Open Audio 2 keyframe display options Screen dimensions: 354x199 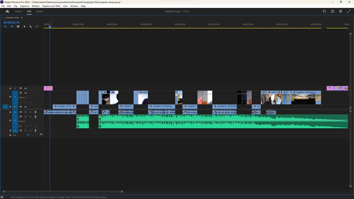point(21,126)
